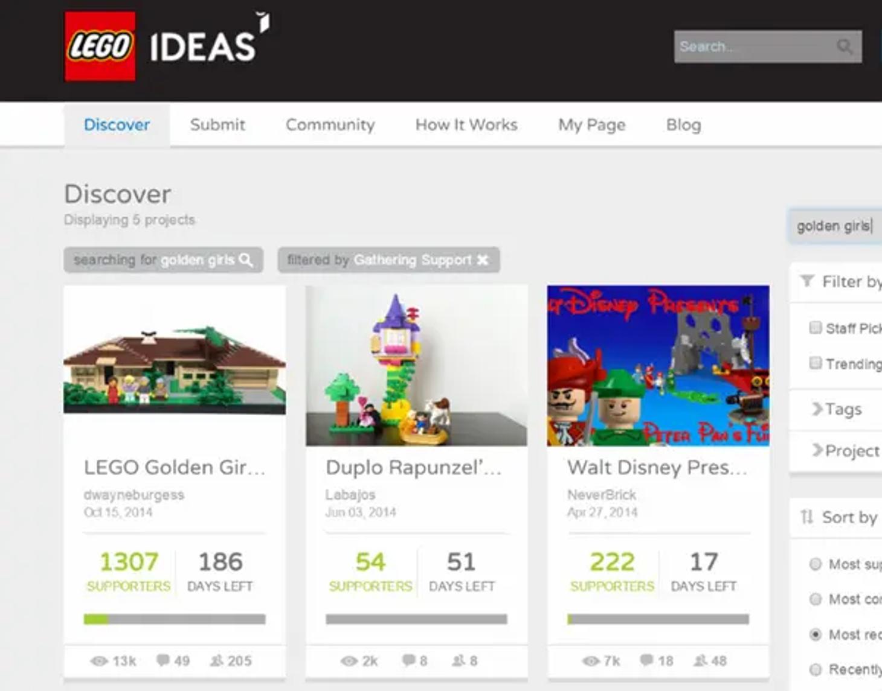Open the Duplo Rapunzel tower thumbnail
The image size is (882, 691).
click(x=416, y=366)
